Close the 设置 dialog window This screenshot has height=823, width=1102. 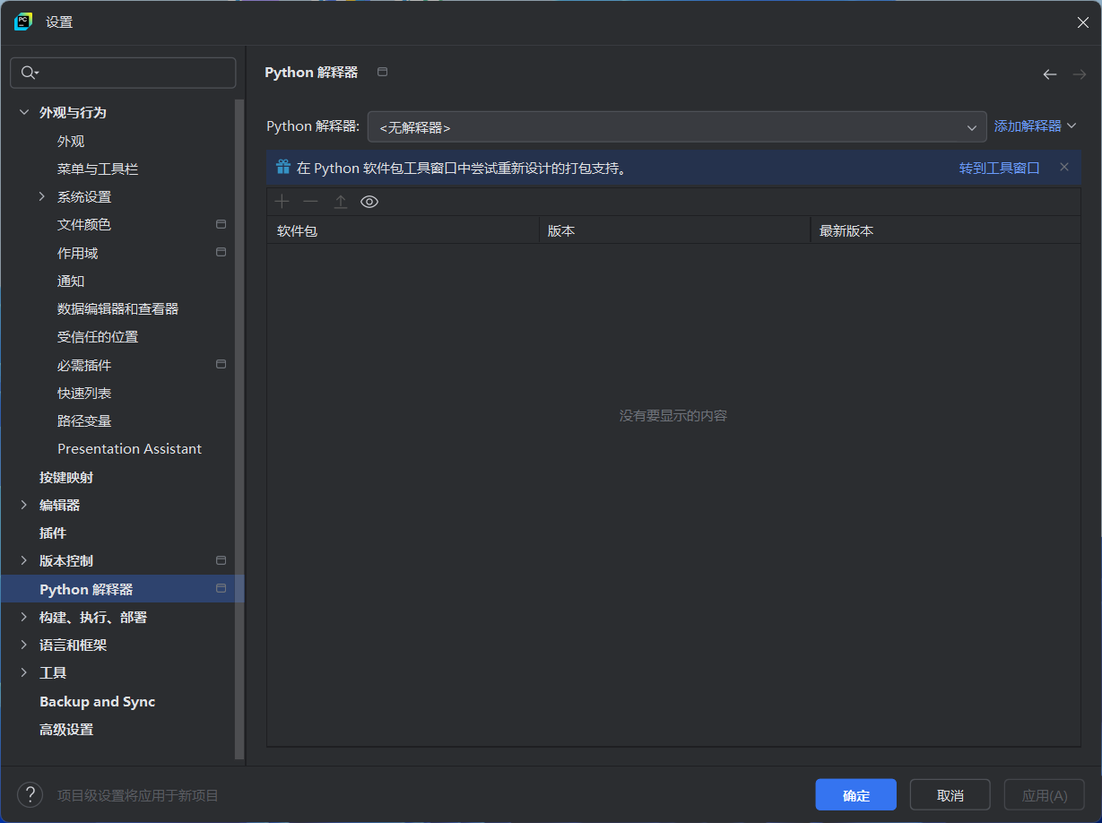click(x=1082, y=22)
